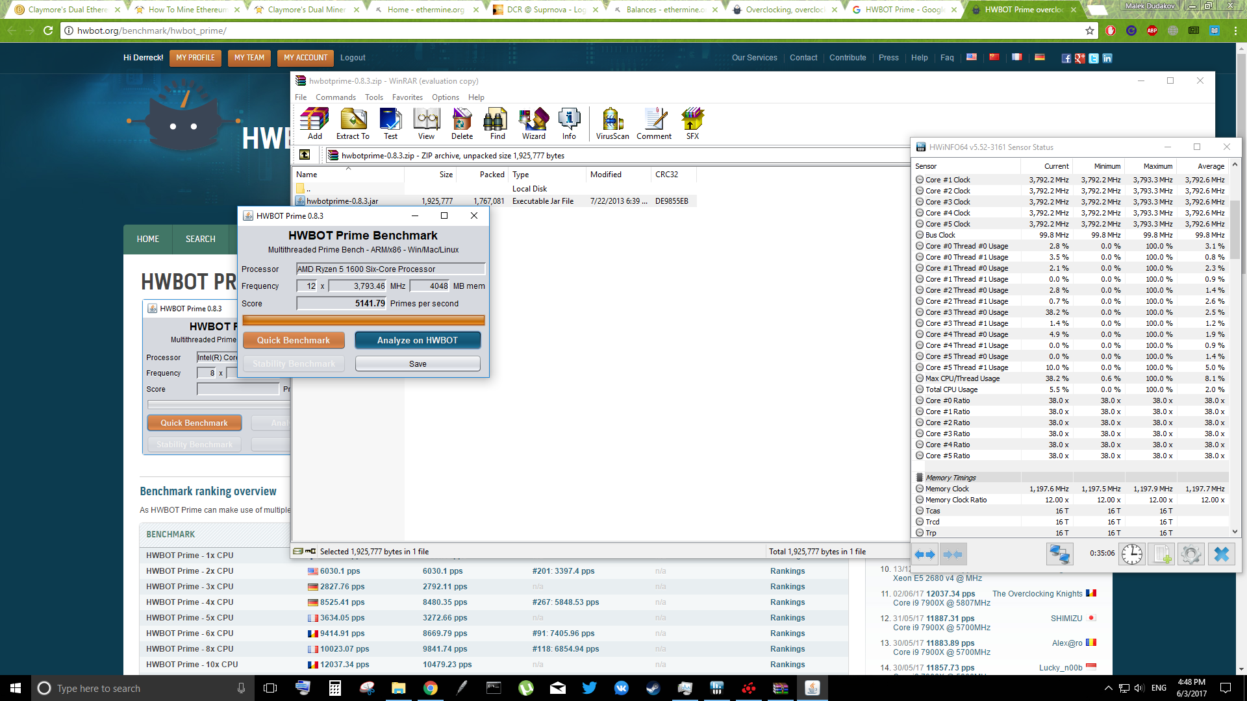Click LinkedIn icon in site header
Image resolution: width=1247 pixels, height=701 pixels.
(x=1107, y=58)
